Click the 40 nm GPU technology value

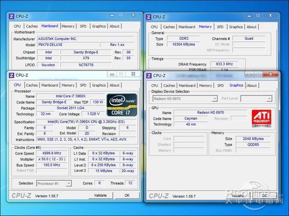tap(191, 124)
